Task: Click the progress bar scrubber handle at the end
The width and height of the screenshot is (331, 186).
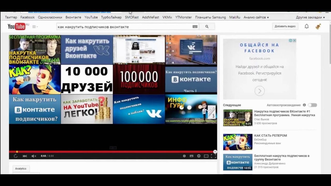Action: click(215, 152)
